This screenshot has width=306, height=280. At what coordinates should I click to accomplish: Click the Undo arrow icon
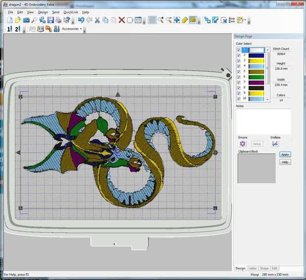click(x=81, y=20)
